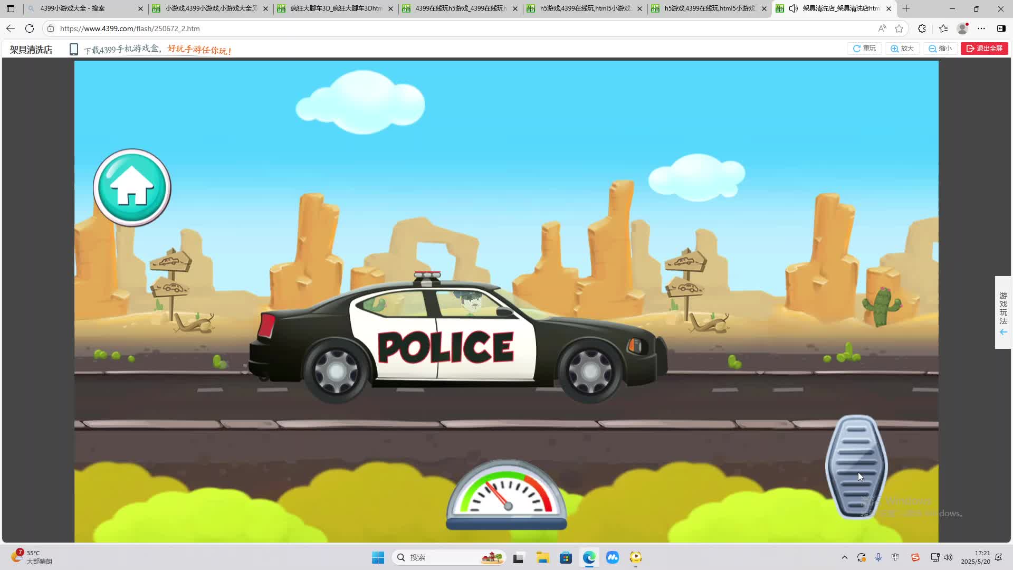Refresh the current page
This screenshot has width=1013, height=570.
coord(30,28)
